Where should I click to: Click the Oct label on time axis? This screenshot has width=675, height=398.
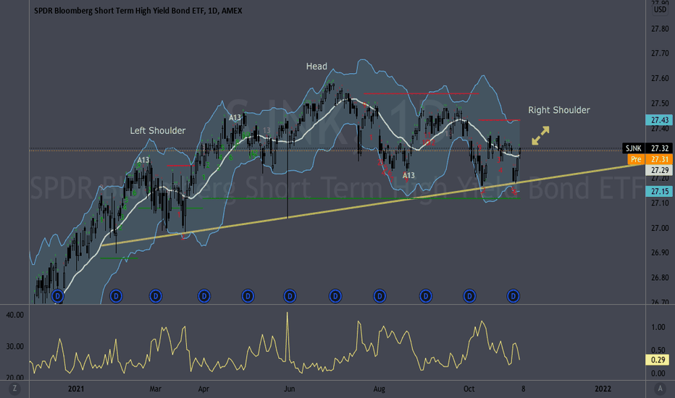coord(469,389)
